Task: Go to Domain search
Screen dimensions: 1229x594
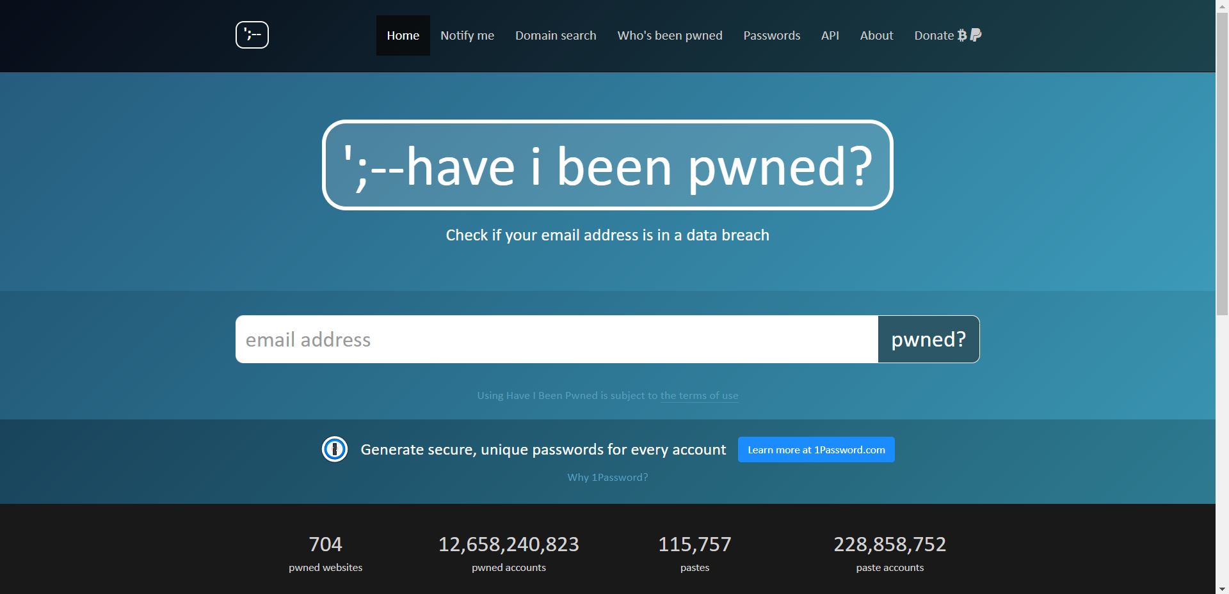Action: pos(556,36)
